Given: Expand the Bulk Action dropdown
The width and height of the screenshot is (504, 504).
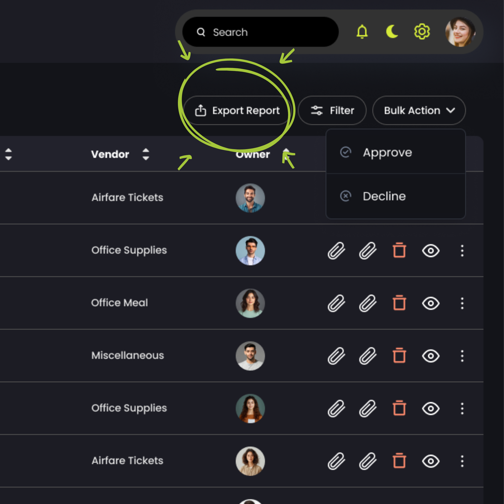Looking at the screenshot, I should [x=419, y=110].
